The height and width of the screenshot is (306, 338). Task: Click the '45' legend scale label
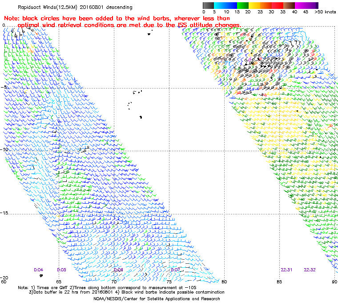(x=306, y=12)
